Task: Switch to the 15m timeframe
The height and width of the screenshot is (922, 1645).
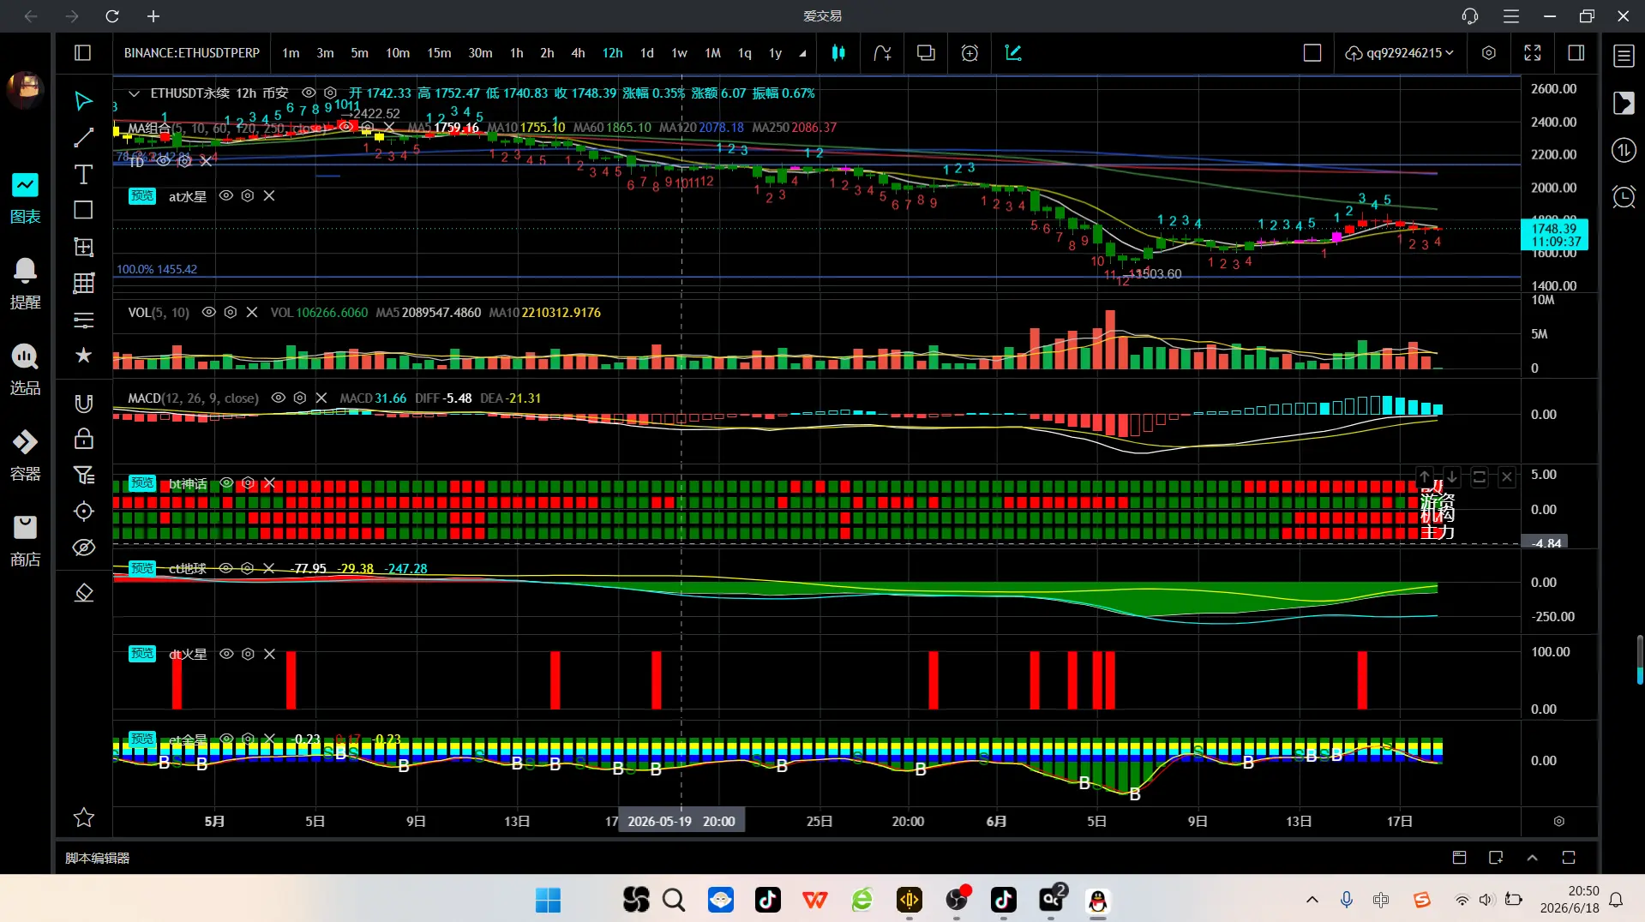Action: click(x=439, y=53)
